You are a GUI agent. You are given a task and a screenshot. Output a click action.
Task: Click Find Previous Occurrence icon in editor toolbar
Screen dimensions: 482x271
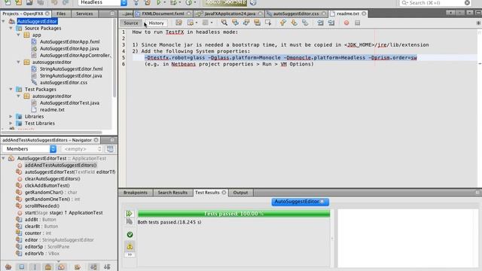pos(235,23)
